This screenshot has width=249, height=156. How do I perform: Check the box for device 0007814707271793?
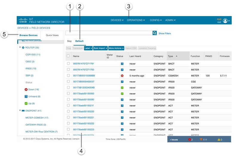(68, 69)
